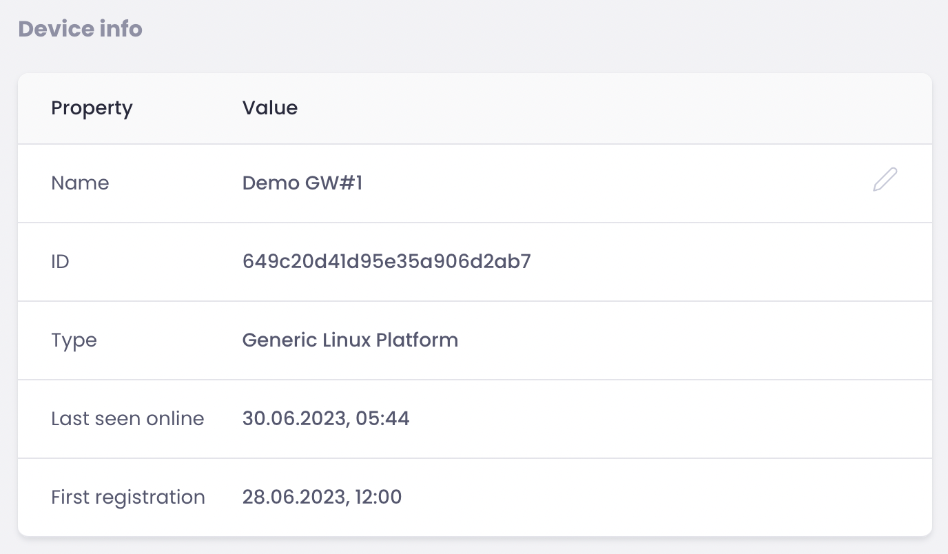
Task: Click the word Platform in the Type value
Action: (418, 340)
